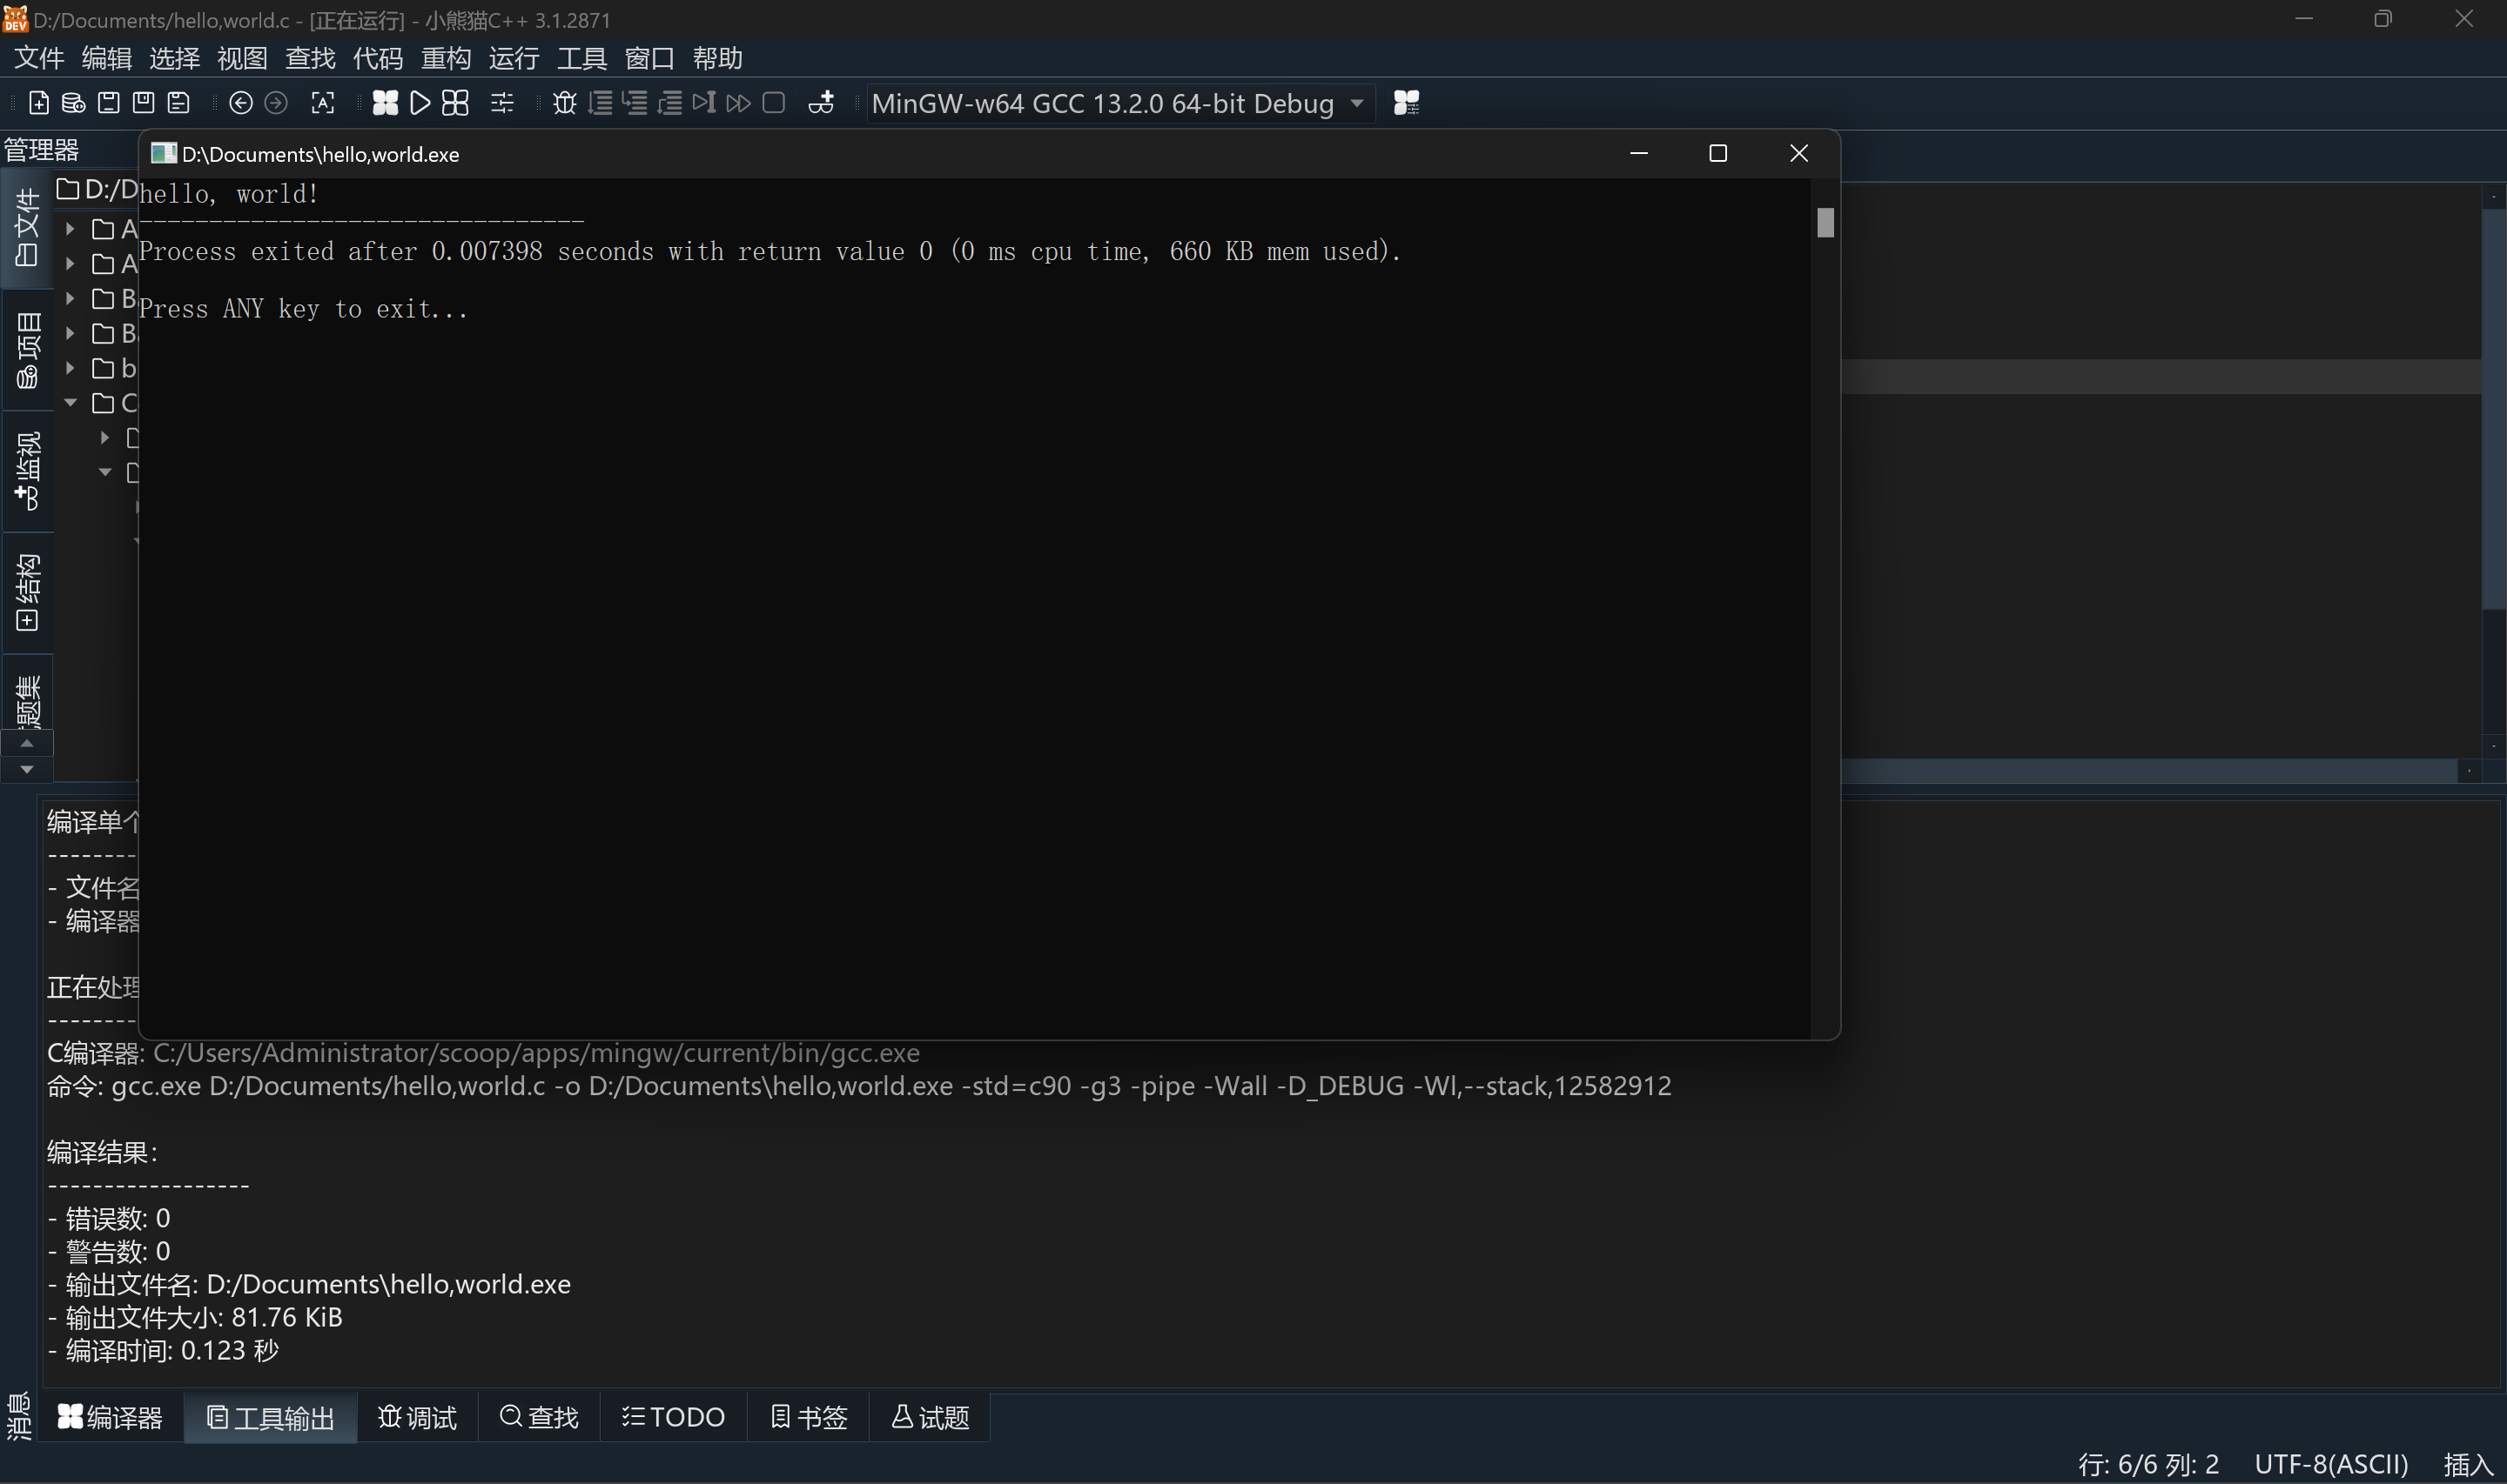The width and height of the screenshot is (2507, 1484).
Task: Click the console window scrollbar thumb
Action: 1825,222
